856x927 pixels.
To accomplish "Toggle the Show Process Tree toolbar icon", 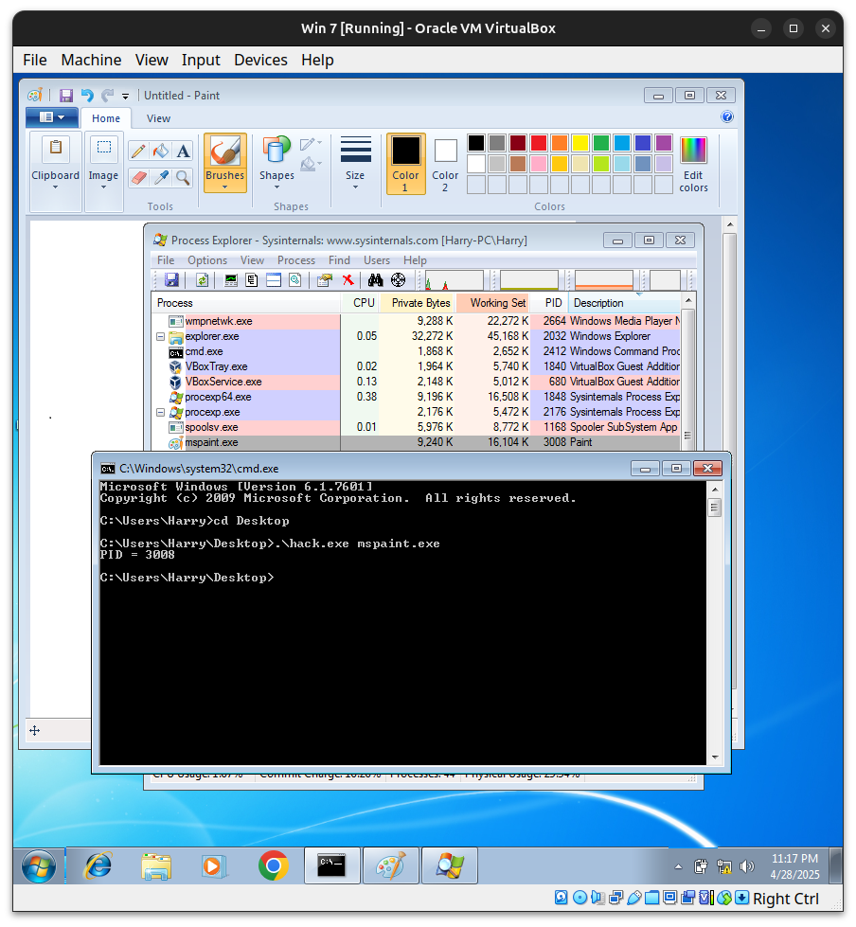I will [x=252, y=279].
